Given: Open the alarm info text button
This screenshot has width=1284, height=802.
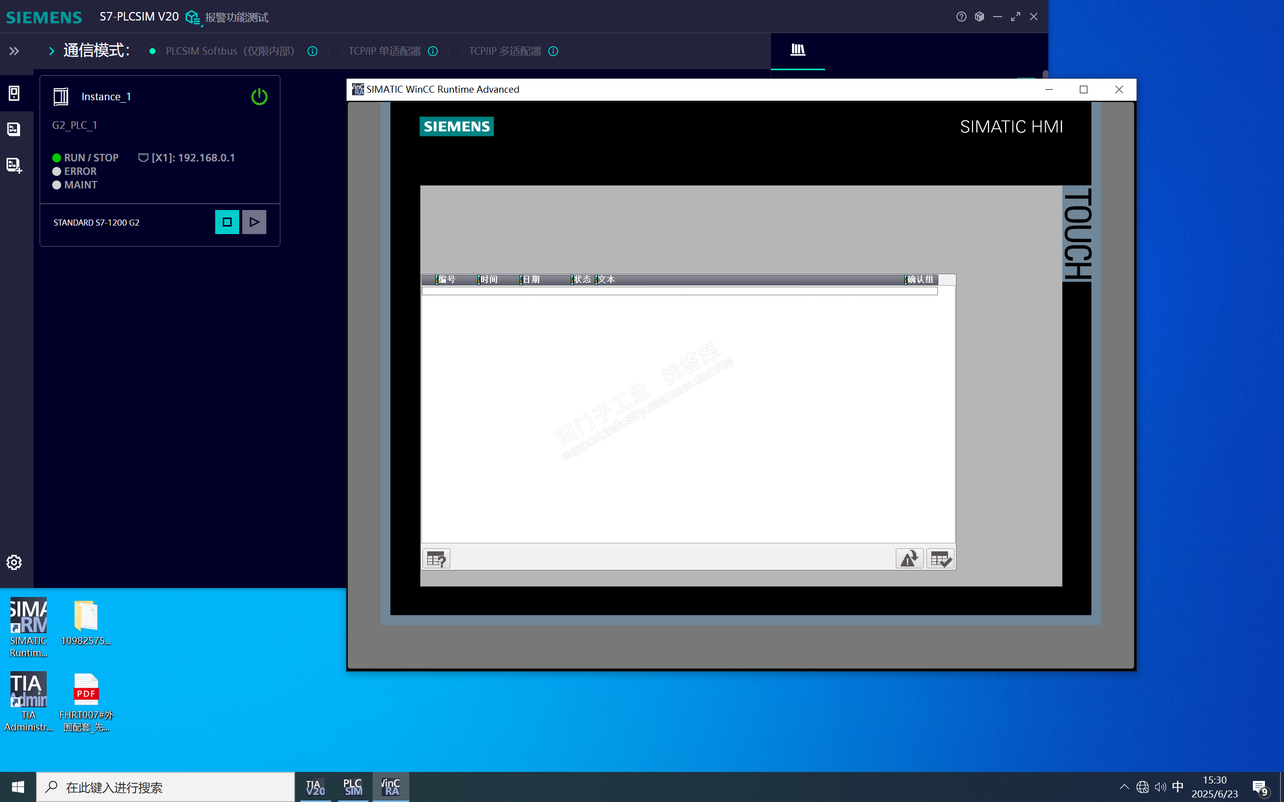Looking at the screenshot, I should click(436, 558).
